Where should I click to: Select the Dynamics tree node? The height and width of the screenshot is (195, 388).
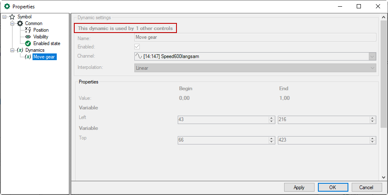(x=35, y=50)
